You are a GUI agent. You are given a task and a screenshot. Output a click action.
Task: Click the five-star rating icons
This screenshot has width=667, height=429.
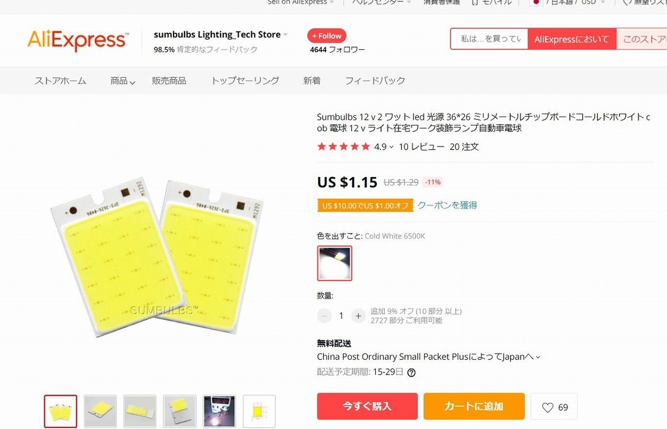344,147
